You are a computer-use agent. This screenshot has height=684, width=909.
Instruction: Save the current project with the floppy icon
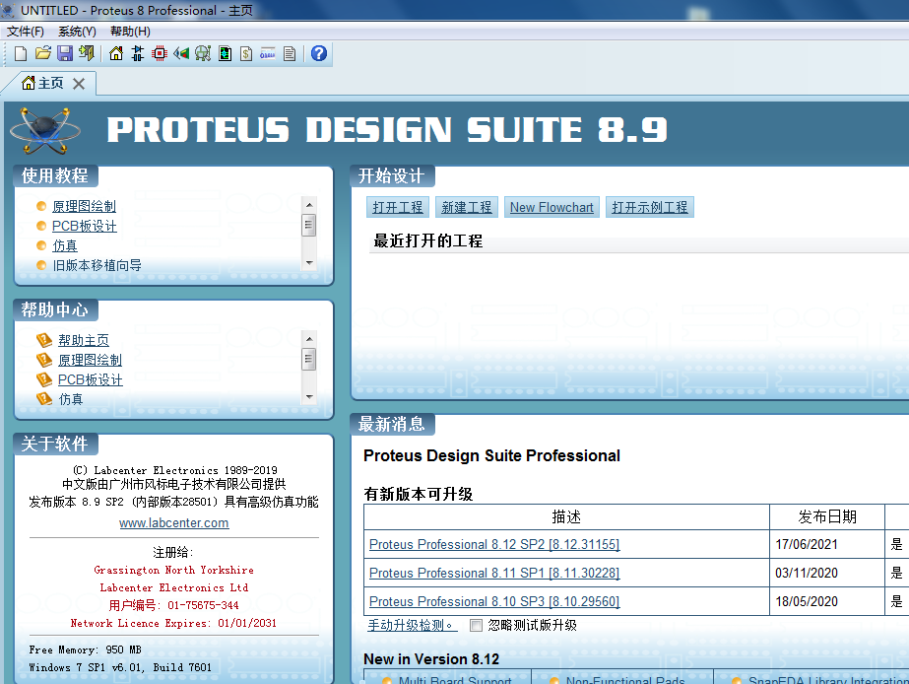point(66,53)
